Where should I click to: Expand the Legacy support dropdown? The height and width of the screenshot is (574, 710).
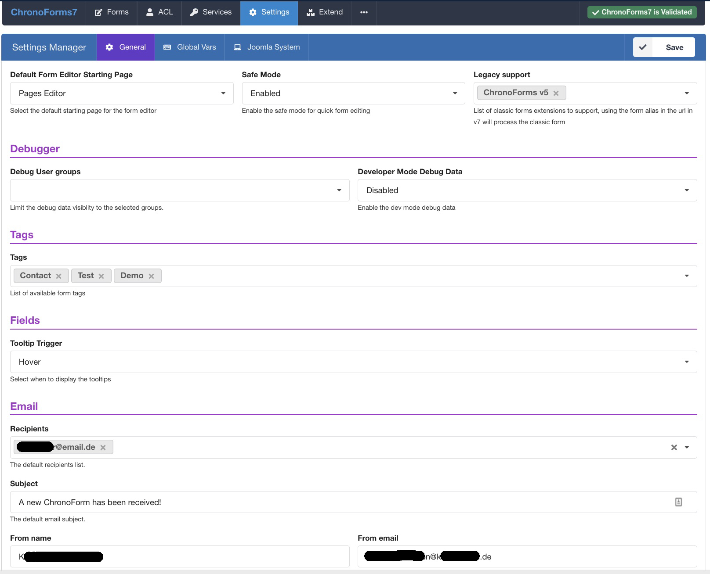[x=687, y=93]
